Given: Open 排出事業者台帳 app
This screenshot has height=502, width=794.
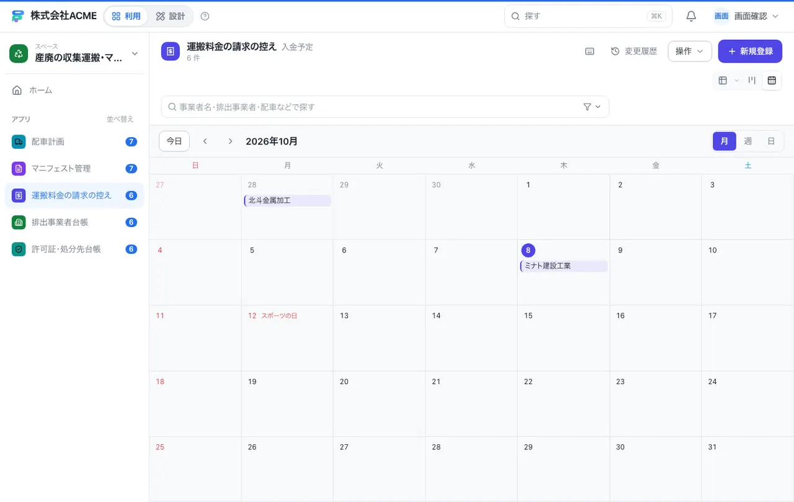Looking at the screenshot, I should [74, 222].
